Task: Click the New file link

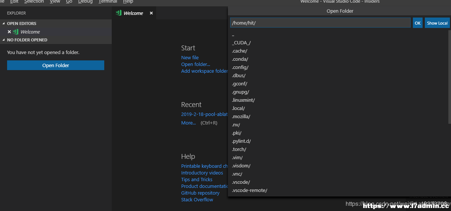Action: [x=190, y=57]
